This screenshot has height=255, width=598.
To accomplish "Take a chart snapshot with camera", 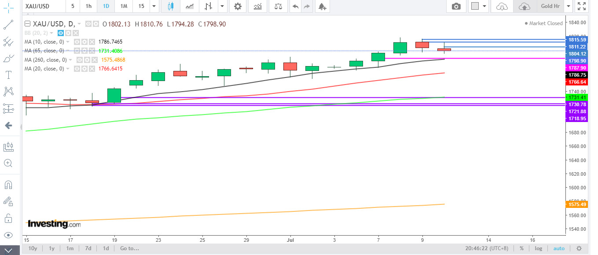I will click(456, 6).
